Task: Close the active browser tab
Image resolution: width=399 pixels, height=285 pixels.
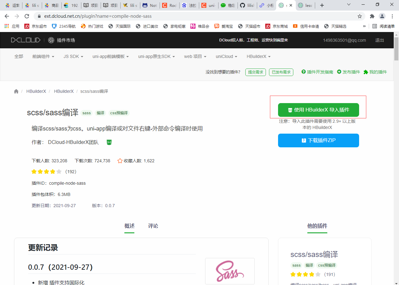Action: click(x=291, y=5)
